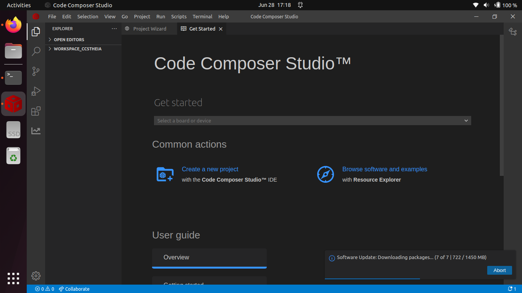Open the Search view in activity bar

click(x=36, y=51)
